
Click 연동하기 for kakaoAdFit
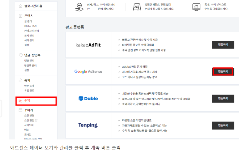223,45
